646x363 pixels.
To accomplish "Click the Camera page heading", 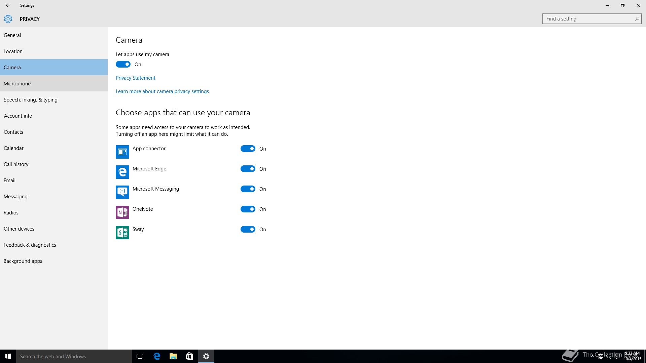I will pyautogui.click(x=129, y=40).
